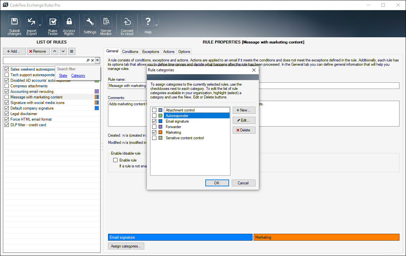Click the search magnifier icon in rule filter
406x256 pixels.
click(88, 60)
